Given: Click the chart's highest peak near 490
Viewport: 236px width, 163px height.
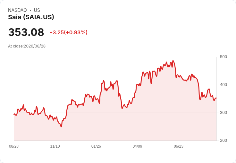Looking at the screenshot, I should (173, 61).
